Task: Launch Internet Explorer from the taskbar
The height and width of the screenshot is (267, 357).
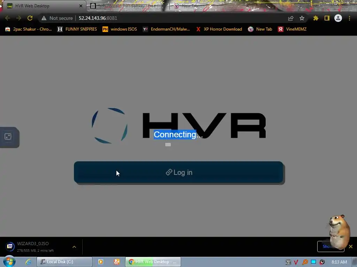Action: pyautogui.click(x=28, y=262)
